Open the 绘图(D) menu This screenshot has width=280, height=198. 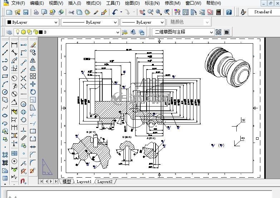(132, 3)
